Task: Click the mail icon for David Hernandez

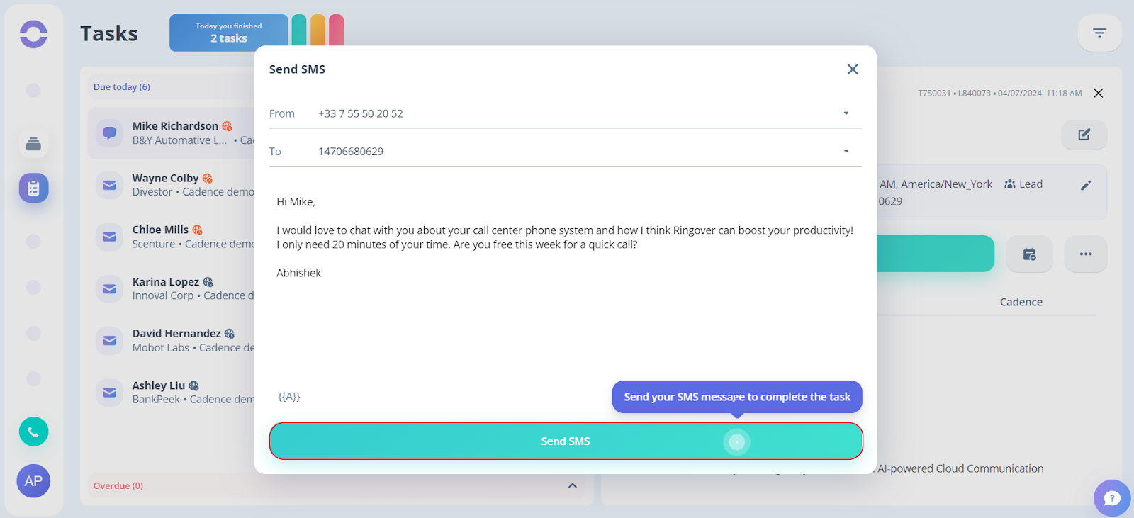Action: [109, 341]
